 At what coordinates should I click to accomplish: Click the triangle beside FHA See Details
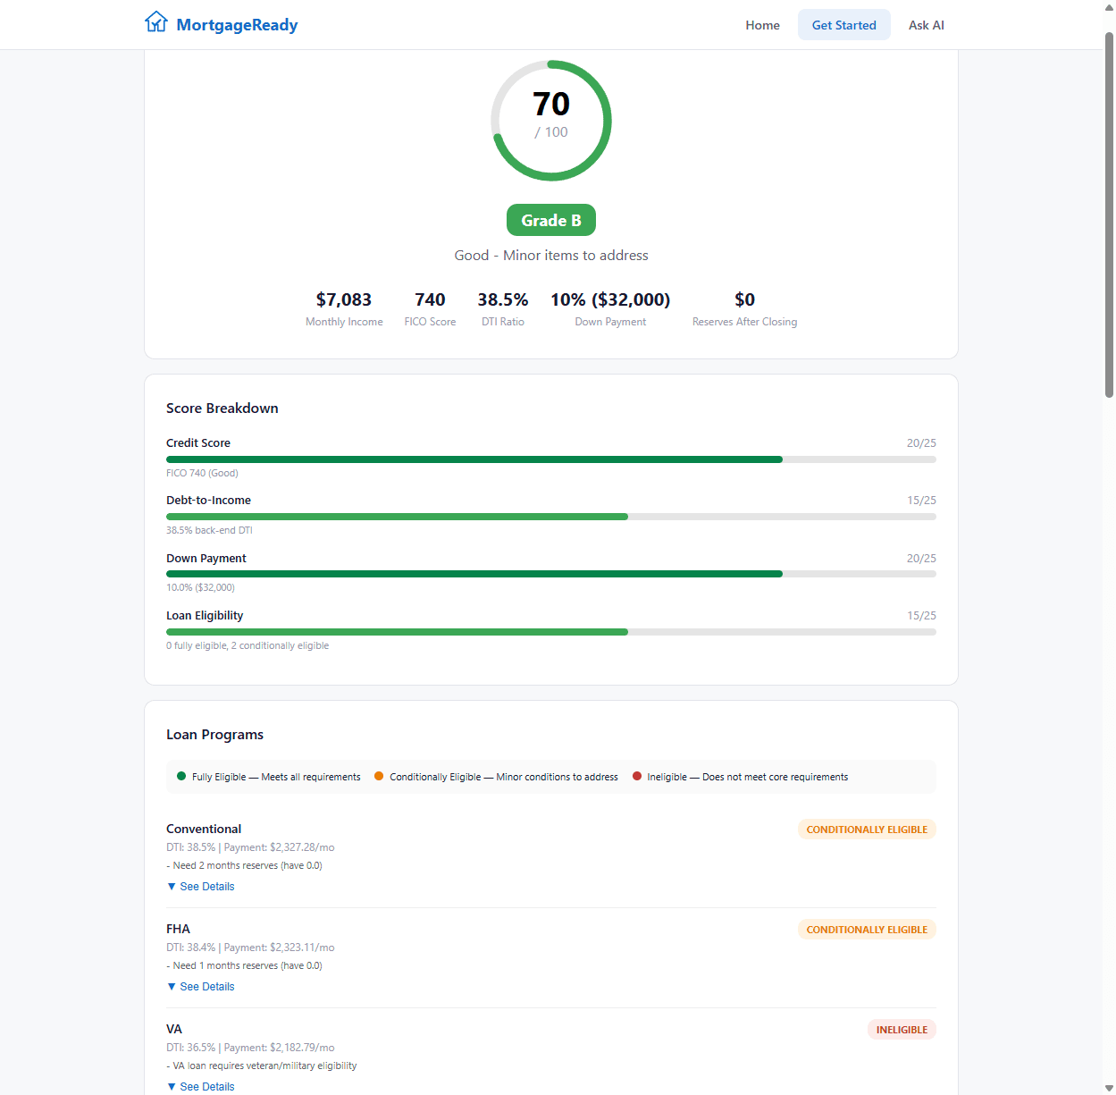point(172,986)
